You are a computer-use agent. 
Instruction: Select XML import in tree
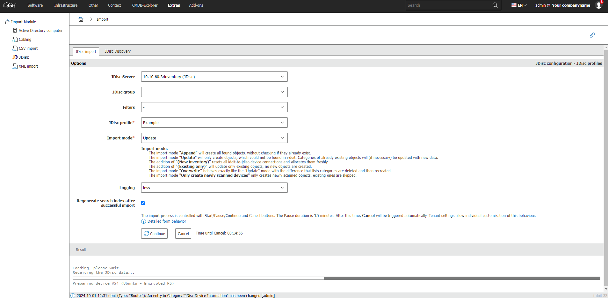(28, 66)
